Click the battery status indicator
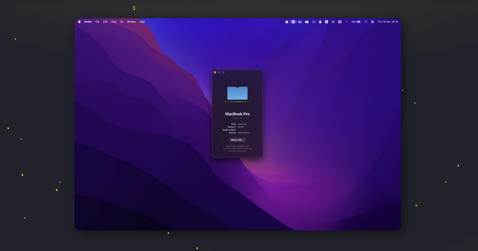This screenshot has height=251, width=478. tap(356, 22)
